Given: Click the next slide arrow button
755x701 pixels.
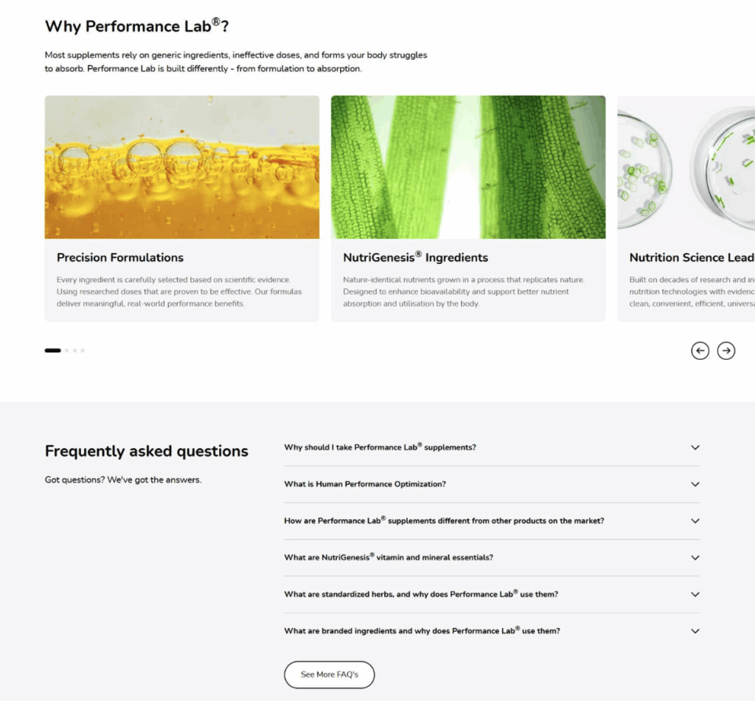Looking at the screenshot, I should (x=726, y=351).
